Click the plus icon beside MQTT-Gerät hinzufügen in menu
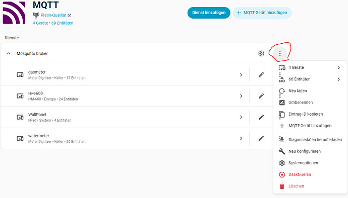This screenshot has width=348, height=198. [282, 126]
